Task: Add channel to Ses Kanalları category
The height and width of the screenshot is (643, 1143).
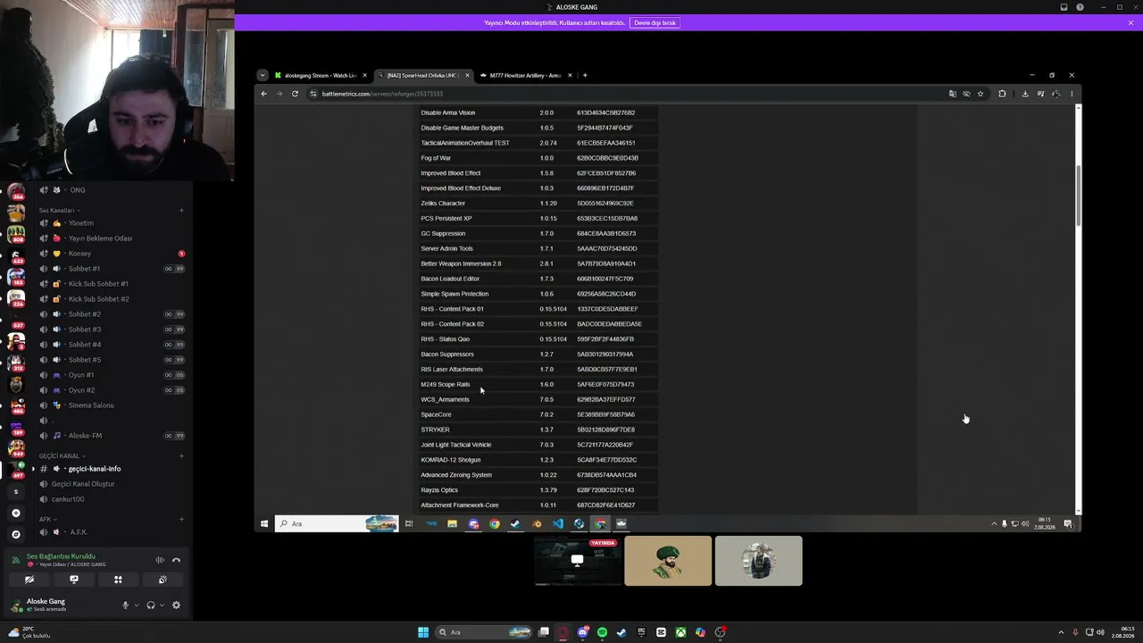Action: 181,211
